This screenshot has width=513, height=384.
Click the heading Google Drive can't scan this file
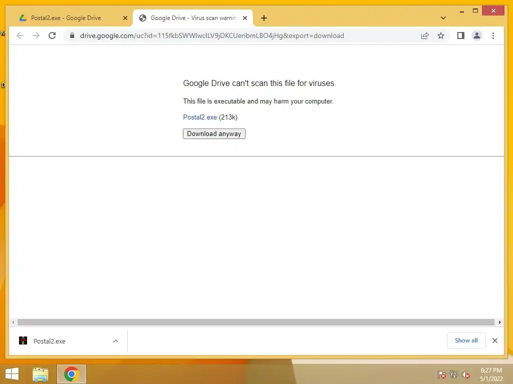coord(260,83)
